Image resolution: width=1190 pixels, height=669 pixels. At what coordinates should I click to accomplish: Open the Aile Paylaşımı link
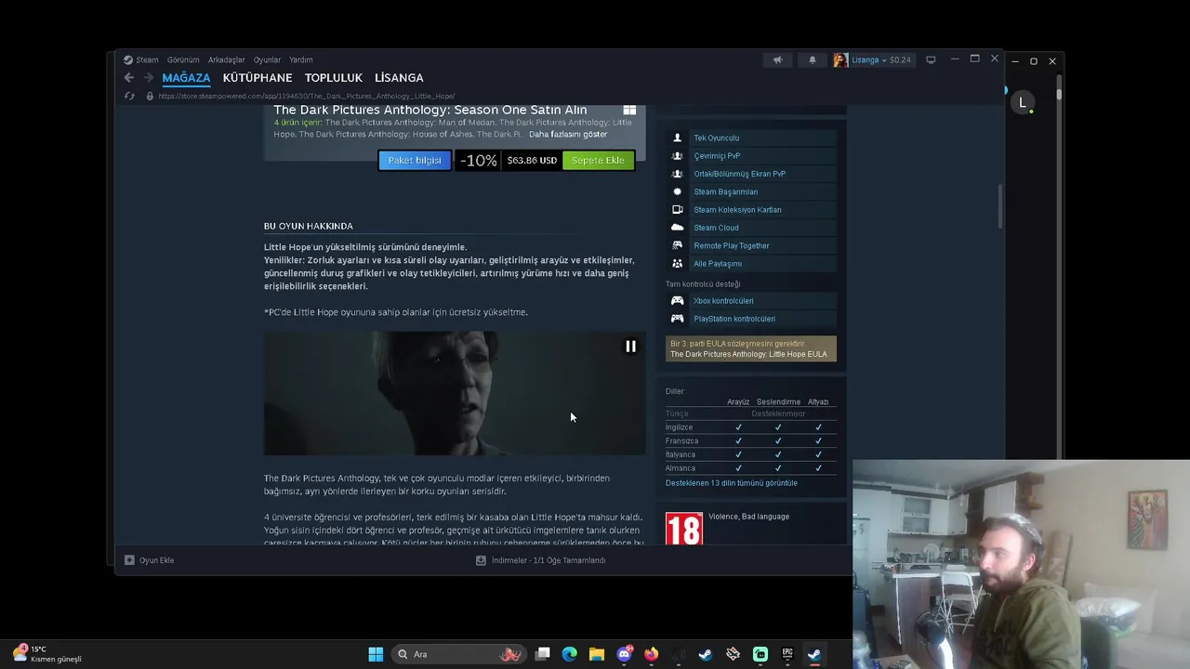(x=718, y=264)
